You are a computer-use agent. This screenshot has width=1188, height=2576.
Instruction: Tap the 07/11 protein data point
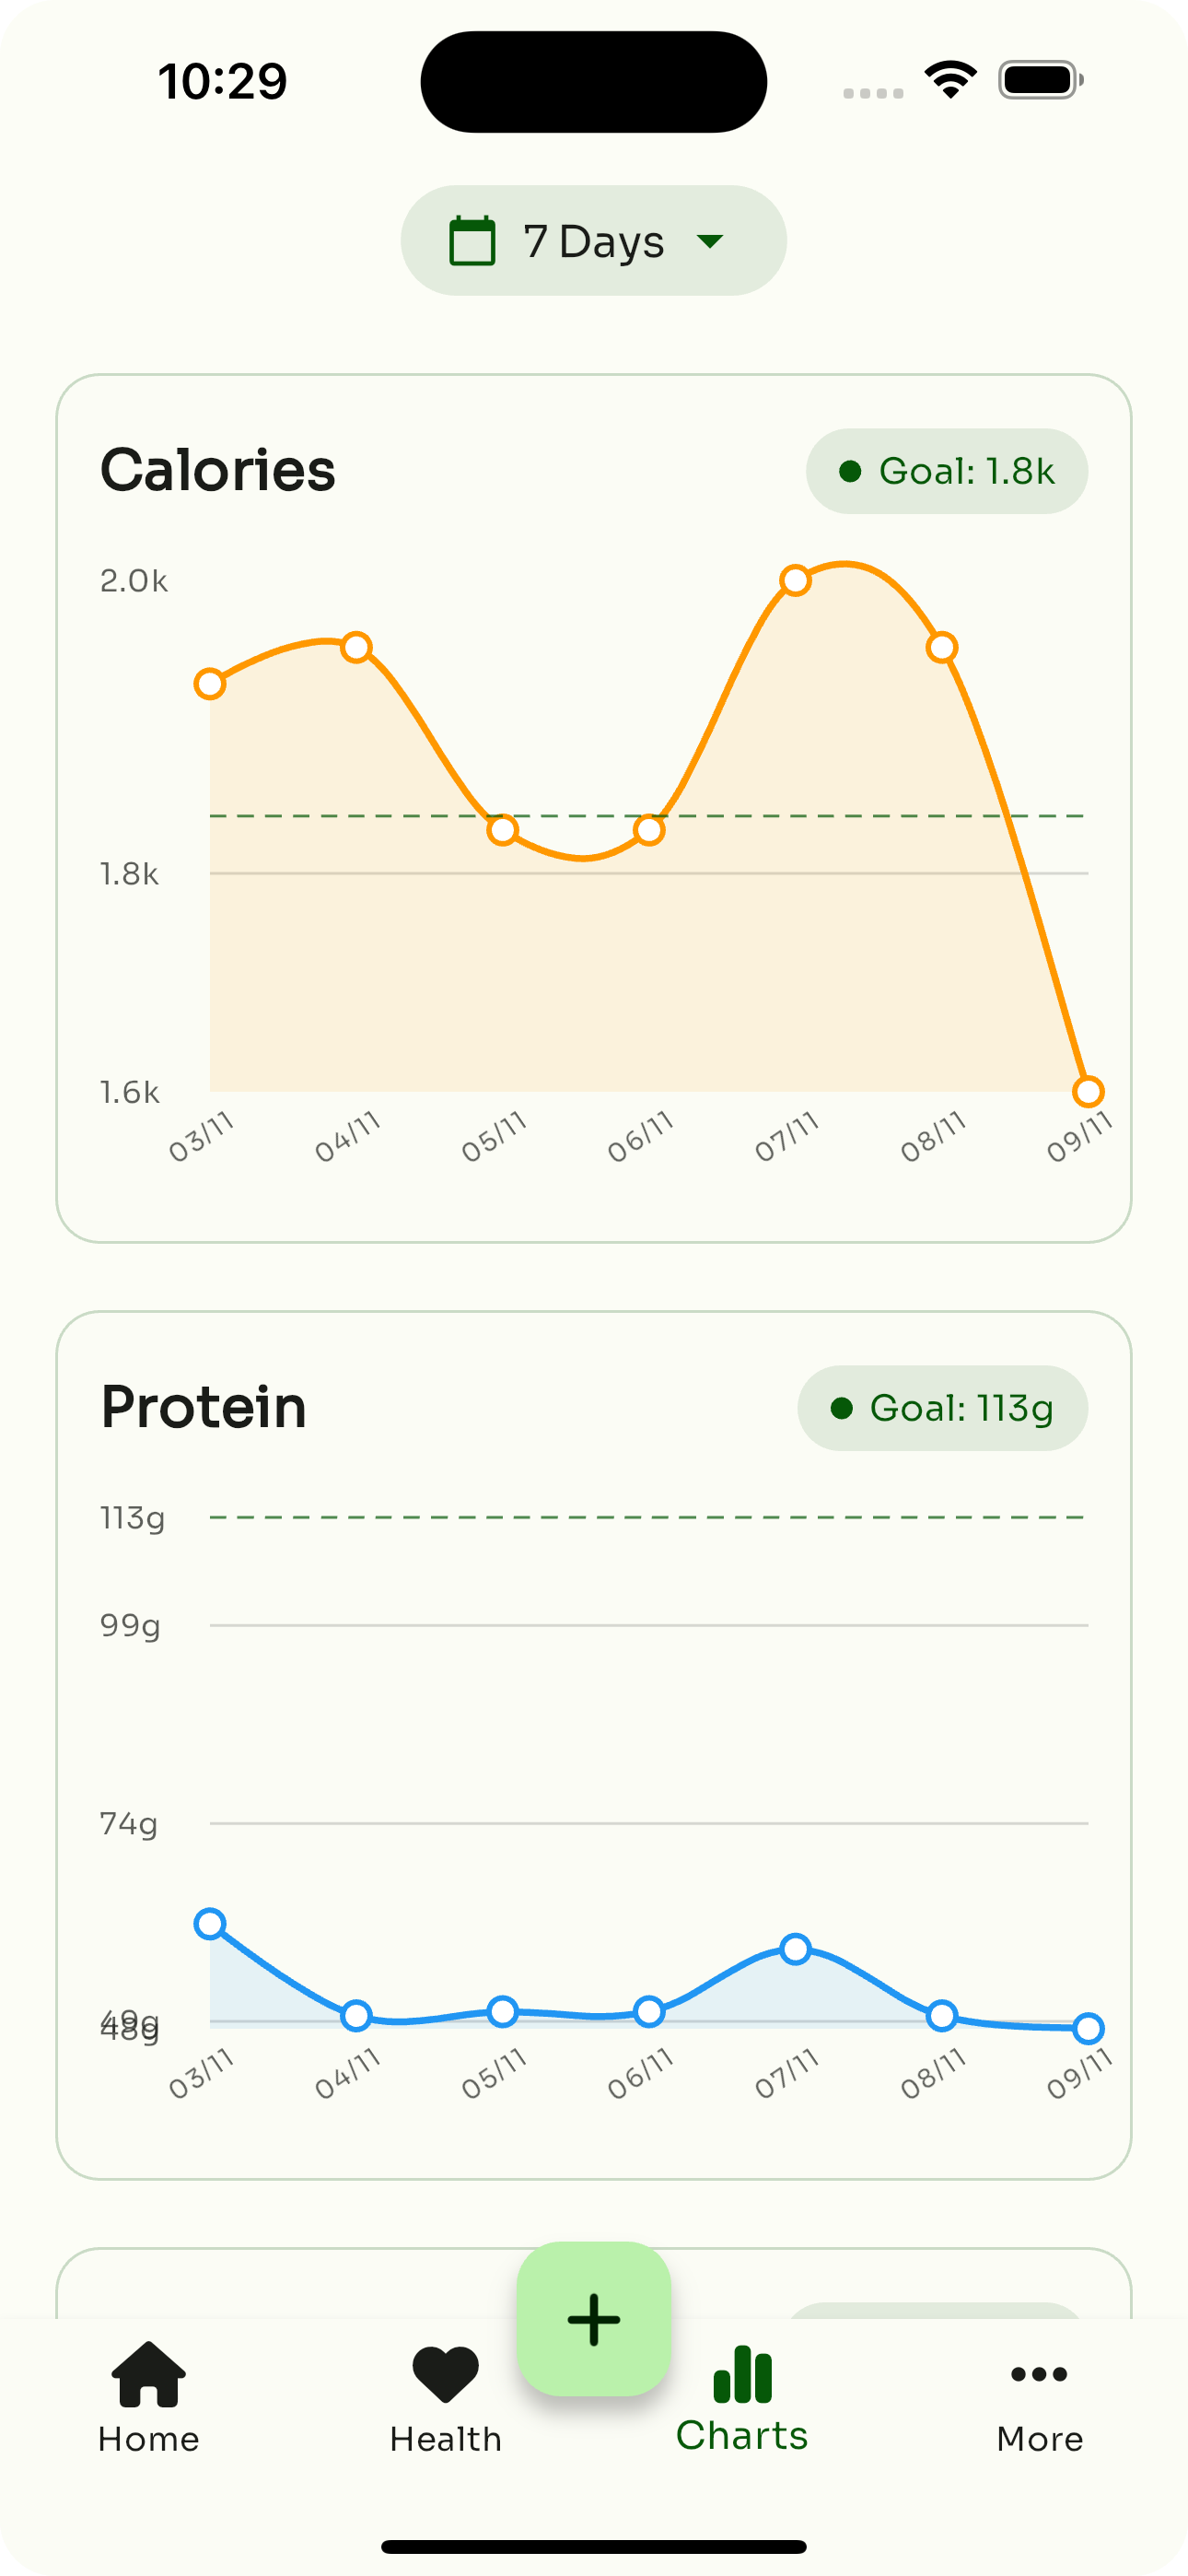coord(795,1948)
